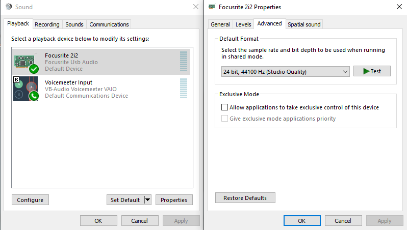
Task: Open the Spatial sound tab
Action: (x=304, y=24)
